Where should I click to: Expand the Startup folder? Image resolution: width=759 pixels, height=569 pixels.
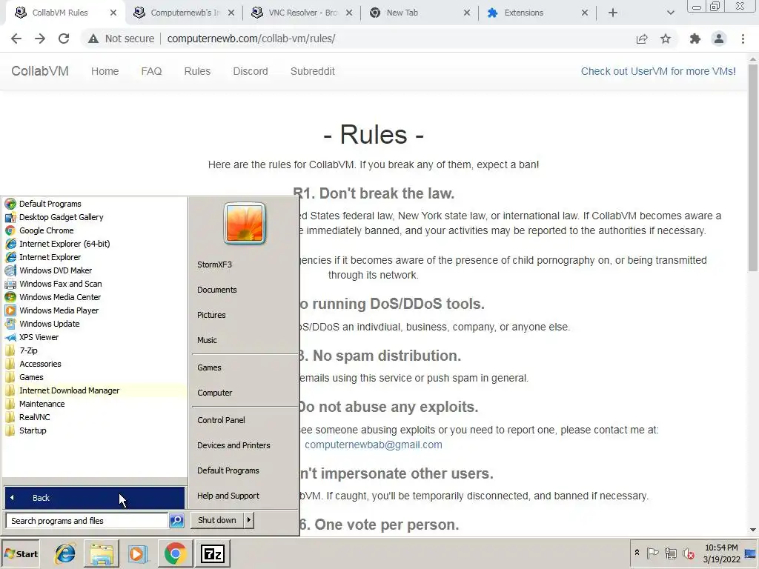(94, 430)
